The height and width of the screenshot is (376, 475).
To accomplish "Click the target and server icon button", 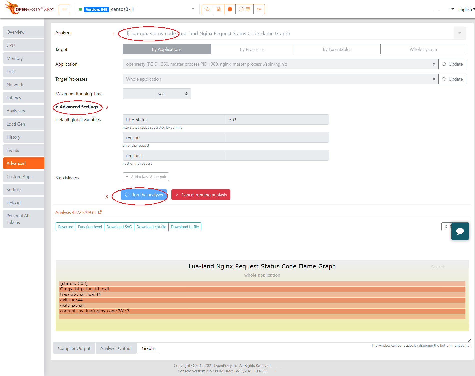I will click(x=244, y=9).
